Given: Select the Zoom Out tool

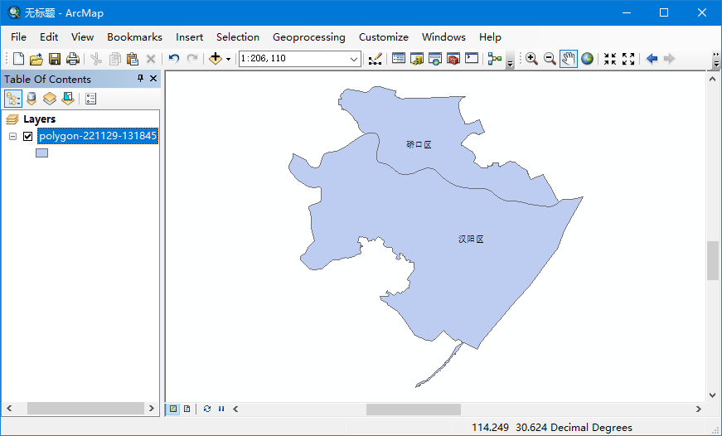Looking at the screenshot, I should pos(550,59).
